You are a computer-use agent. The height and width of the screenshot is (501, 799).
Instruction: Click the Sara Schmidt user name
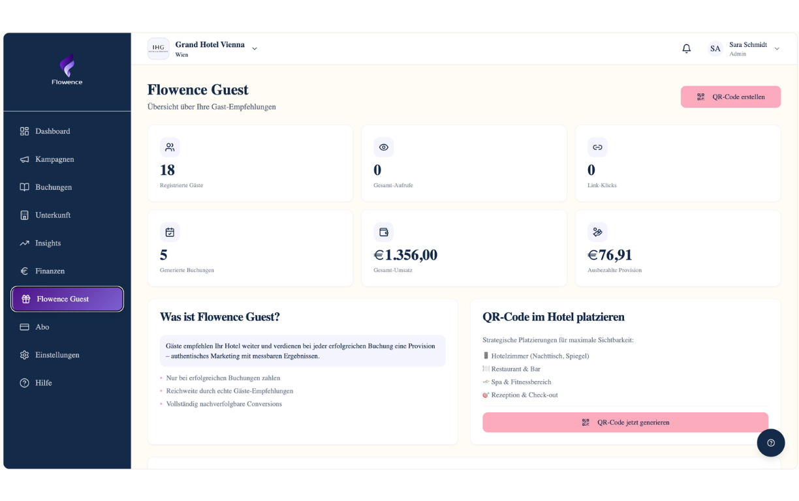tap(748, 44)
